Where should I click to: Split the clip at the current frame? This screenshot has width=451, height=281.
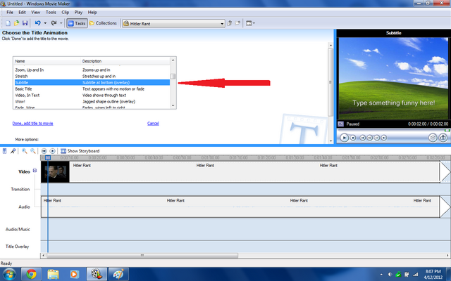(433, 138)
